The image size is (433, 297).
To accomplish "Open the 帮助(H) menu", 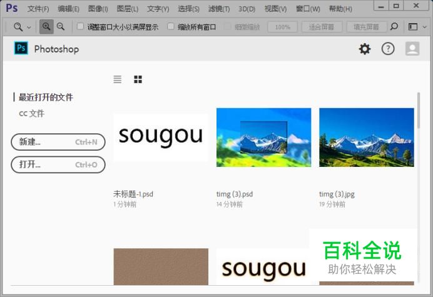I will click(x=340, y=9).
